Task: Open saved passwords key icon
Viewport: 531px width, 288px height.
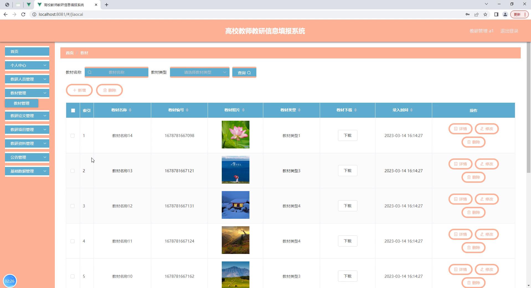Action: (x=468, y=14)
